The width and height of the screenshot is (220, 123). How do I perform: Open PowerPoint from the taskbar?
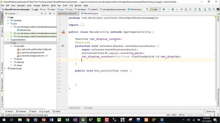(x=44, y=120)
